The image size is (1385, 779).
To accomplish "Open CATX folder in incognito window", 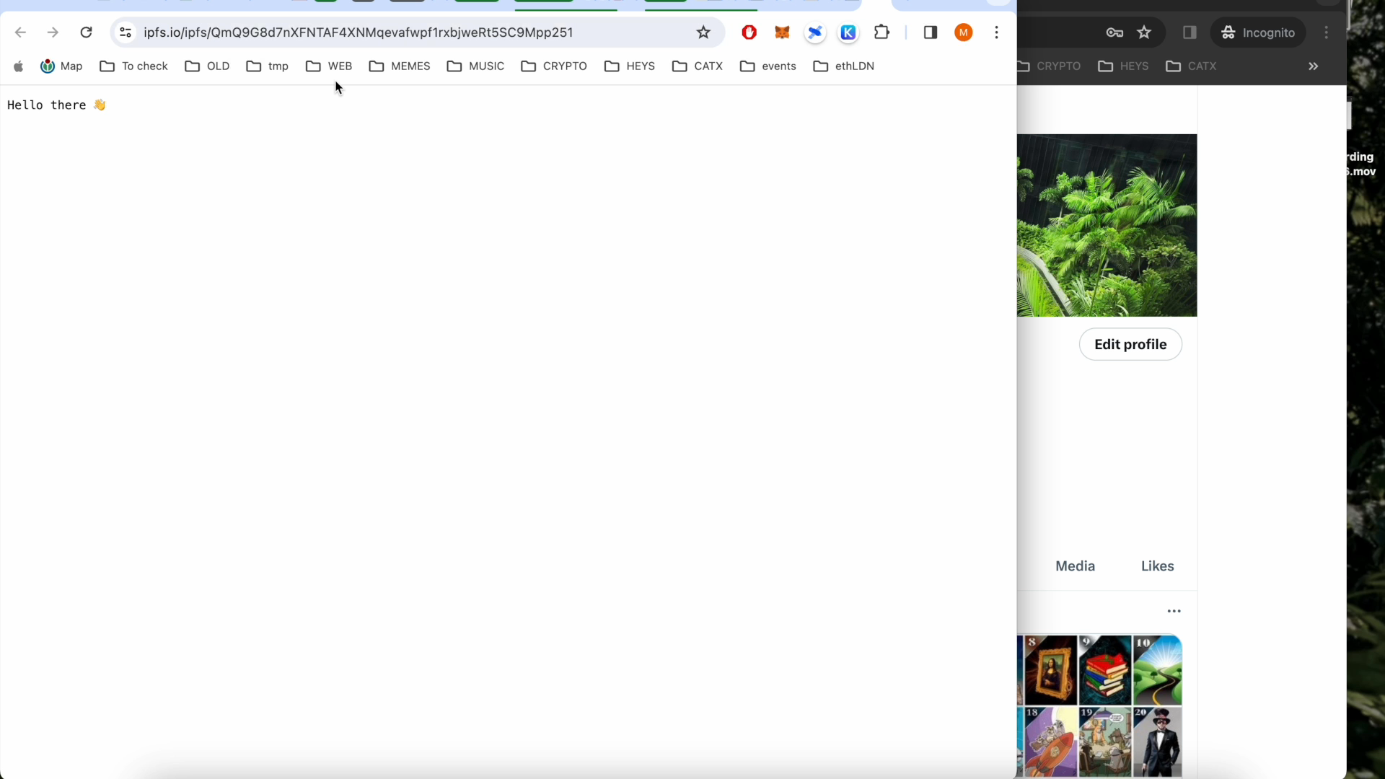I will coord(1191,66).
